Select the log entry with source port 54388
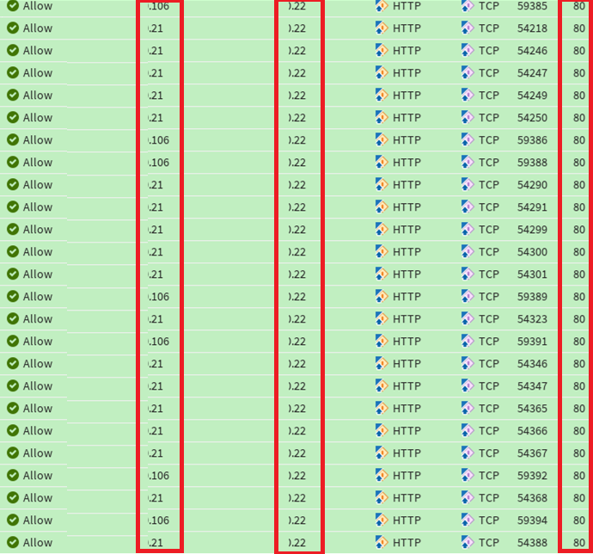Viewport: 593px width, 554px height. pyautogui.click(x=532, y=543)
